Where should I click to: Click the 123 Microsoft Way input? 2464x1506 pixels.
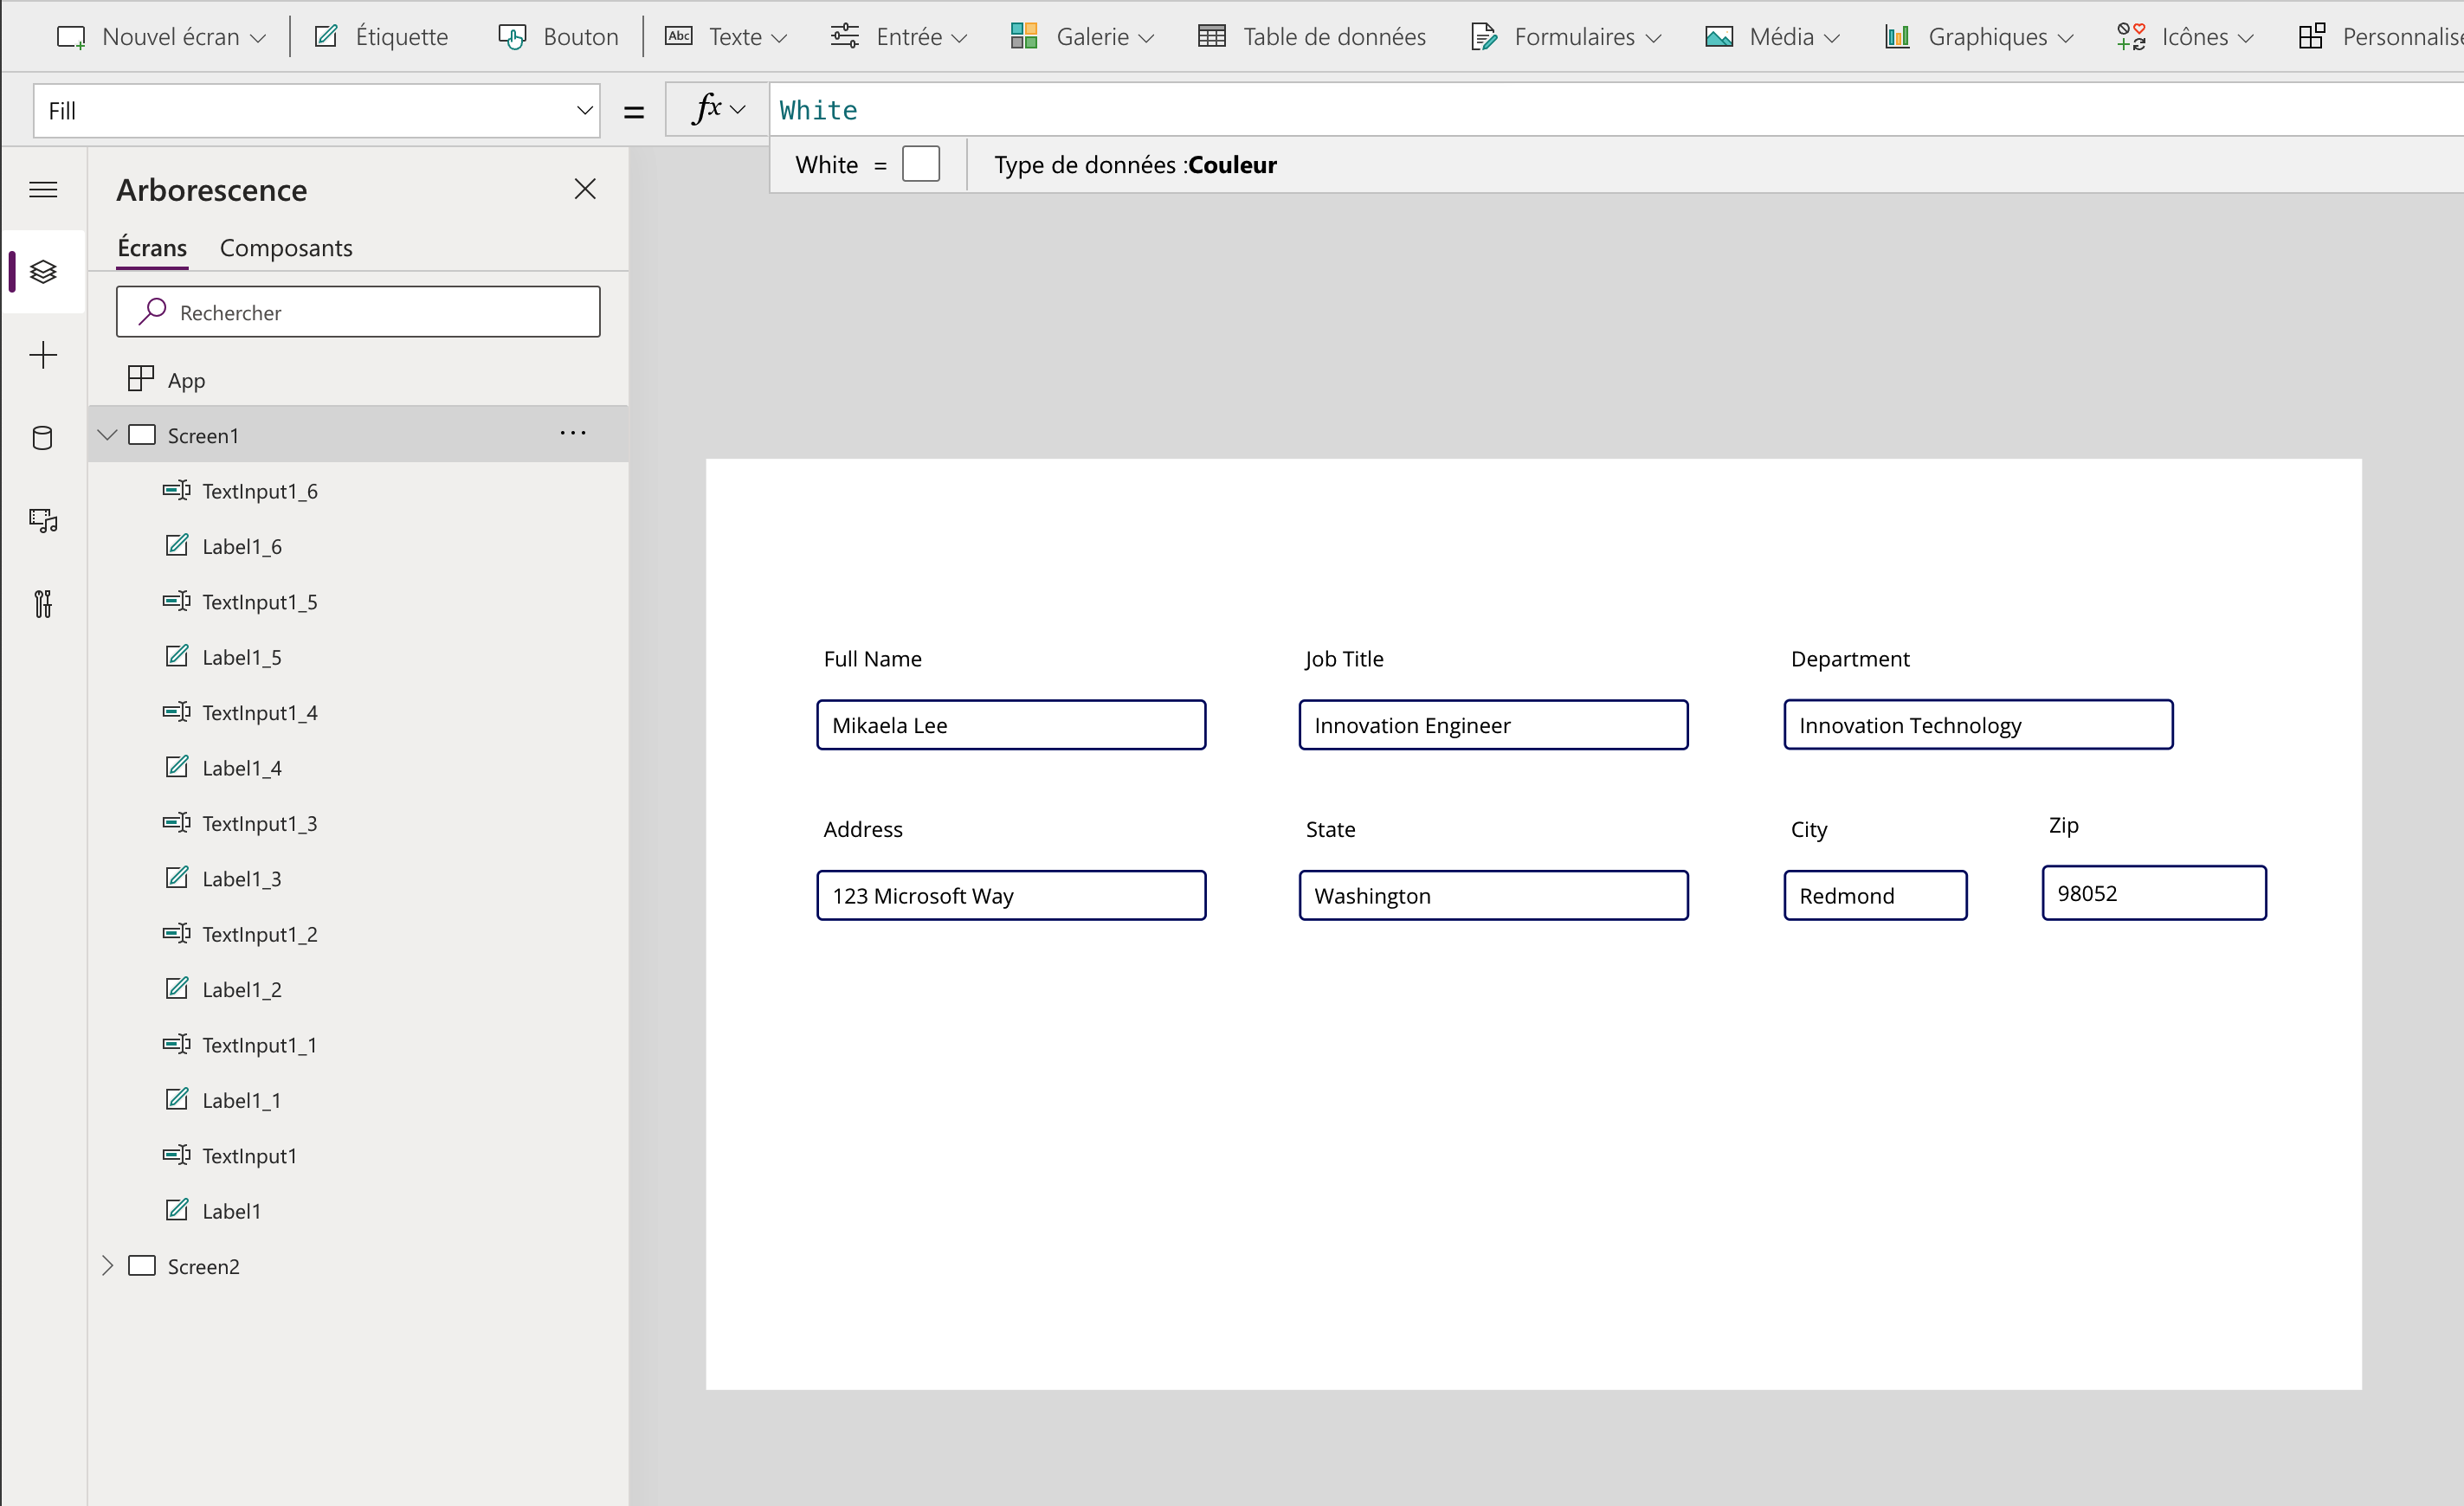1011,895
